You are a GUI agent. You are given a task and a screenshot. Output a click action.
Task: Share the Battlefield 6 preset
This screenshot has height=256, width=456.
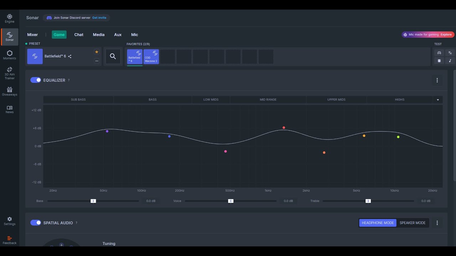(70, 56)
